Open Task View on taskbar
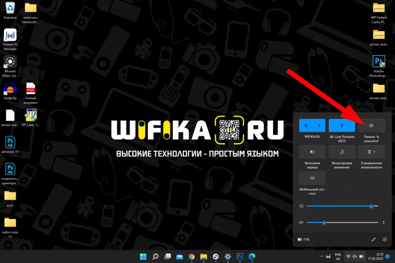Image resolution: width=395 pixels, height=263 pixels. 167,256
